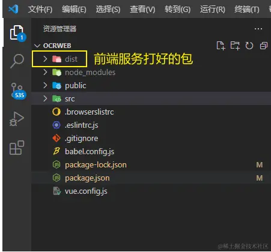Open the package.json file

(x=151, y=178)
